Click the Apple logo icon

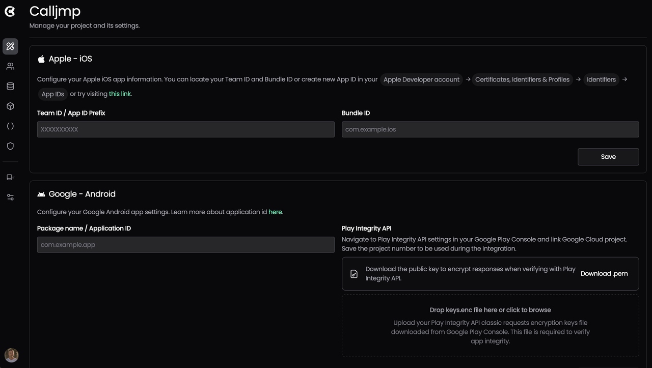point(41,59)
